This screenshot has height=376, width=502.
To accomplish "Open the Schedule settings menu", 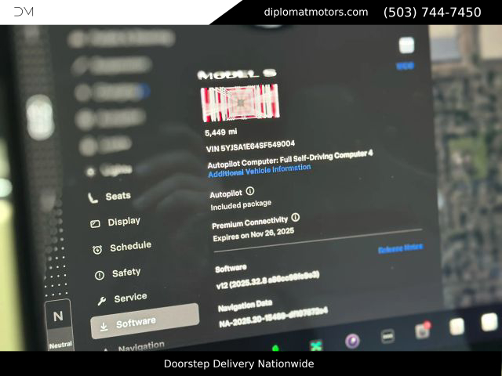I will (x=122, y=248).
